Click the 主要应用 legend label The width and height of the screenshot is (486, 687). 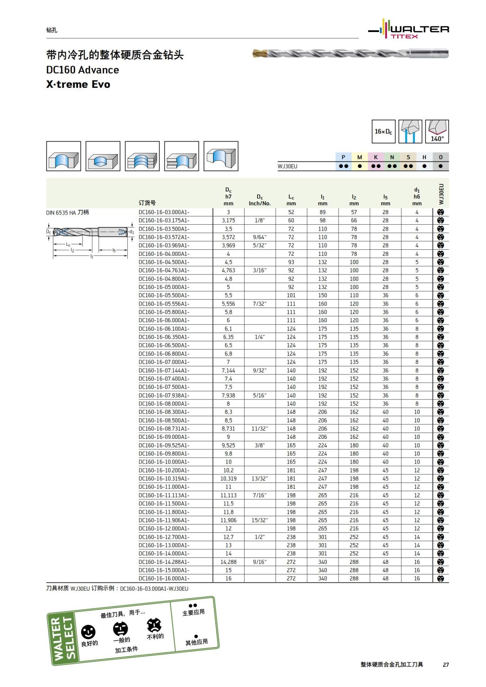194,613
